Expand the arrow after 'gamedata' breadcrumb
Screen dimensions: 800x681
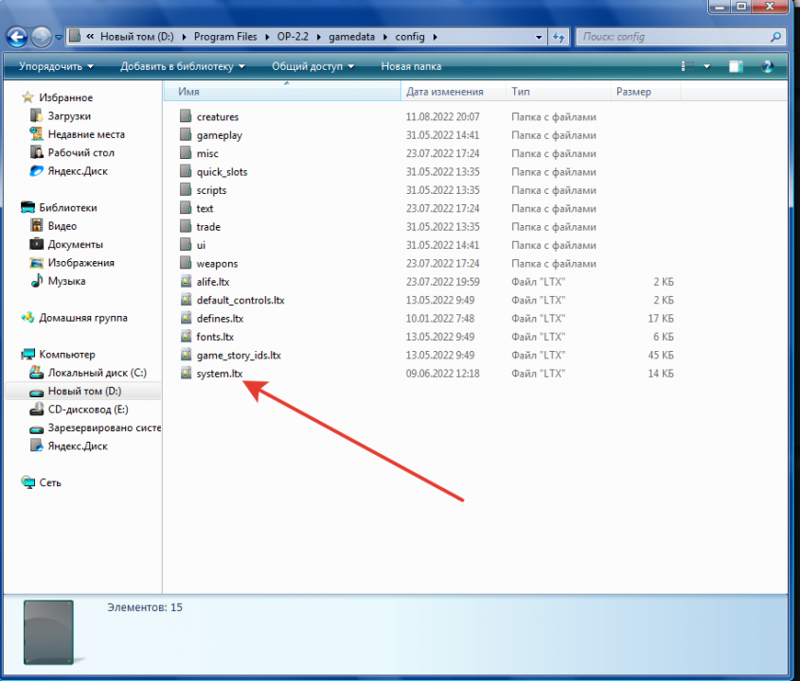(x=385, y=37)
